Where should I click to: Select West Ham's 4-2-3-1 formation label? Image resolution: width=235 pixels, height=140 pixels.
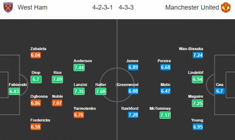tap(102, 7)
